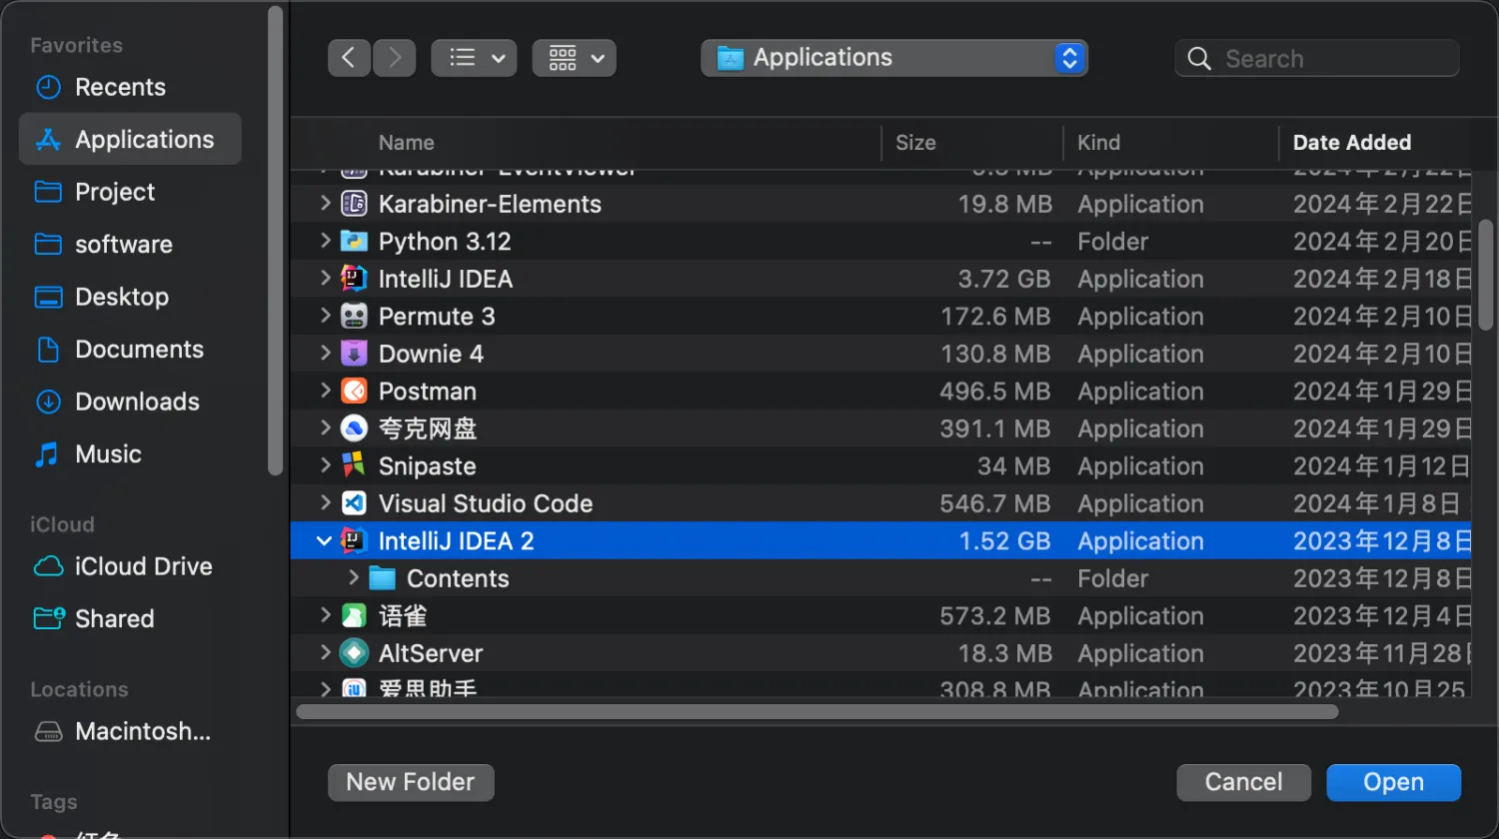Click the "18.3 MB" size cell
The height and width of the screenshot is (839, 1499).
point(1005,653)
